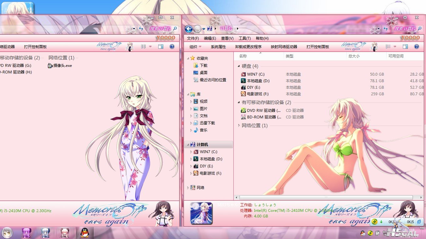Open the 查看(V) menu
Screen dimensions: 426x239
point(227,38)
